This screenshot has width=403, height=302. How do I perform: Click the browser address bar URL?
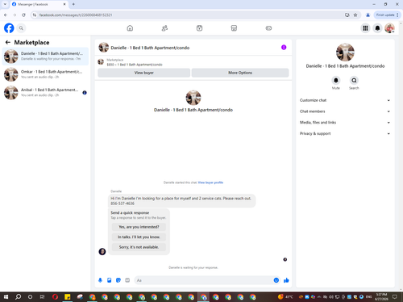tap(76, 15)
